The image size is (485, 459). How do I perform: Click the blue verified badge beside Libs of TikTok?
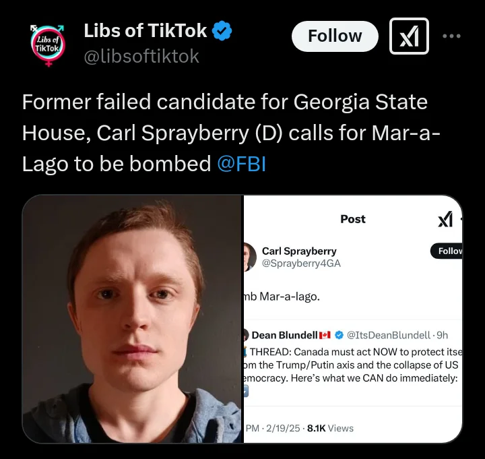pos(223,31)
